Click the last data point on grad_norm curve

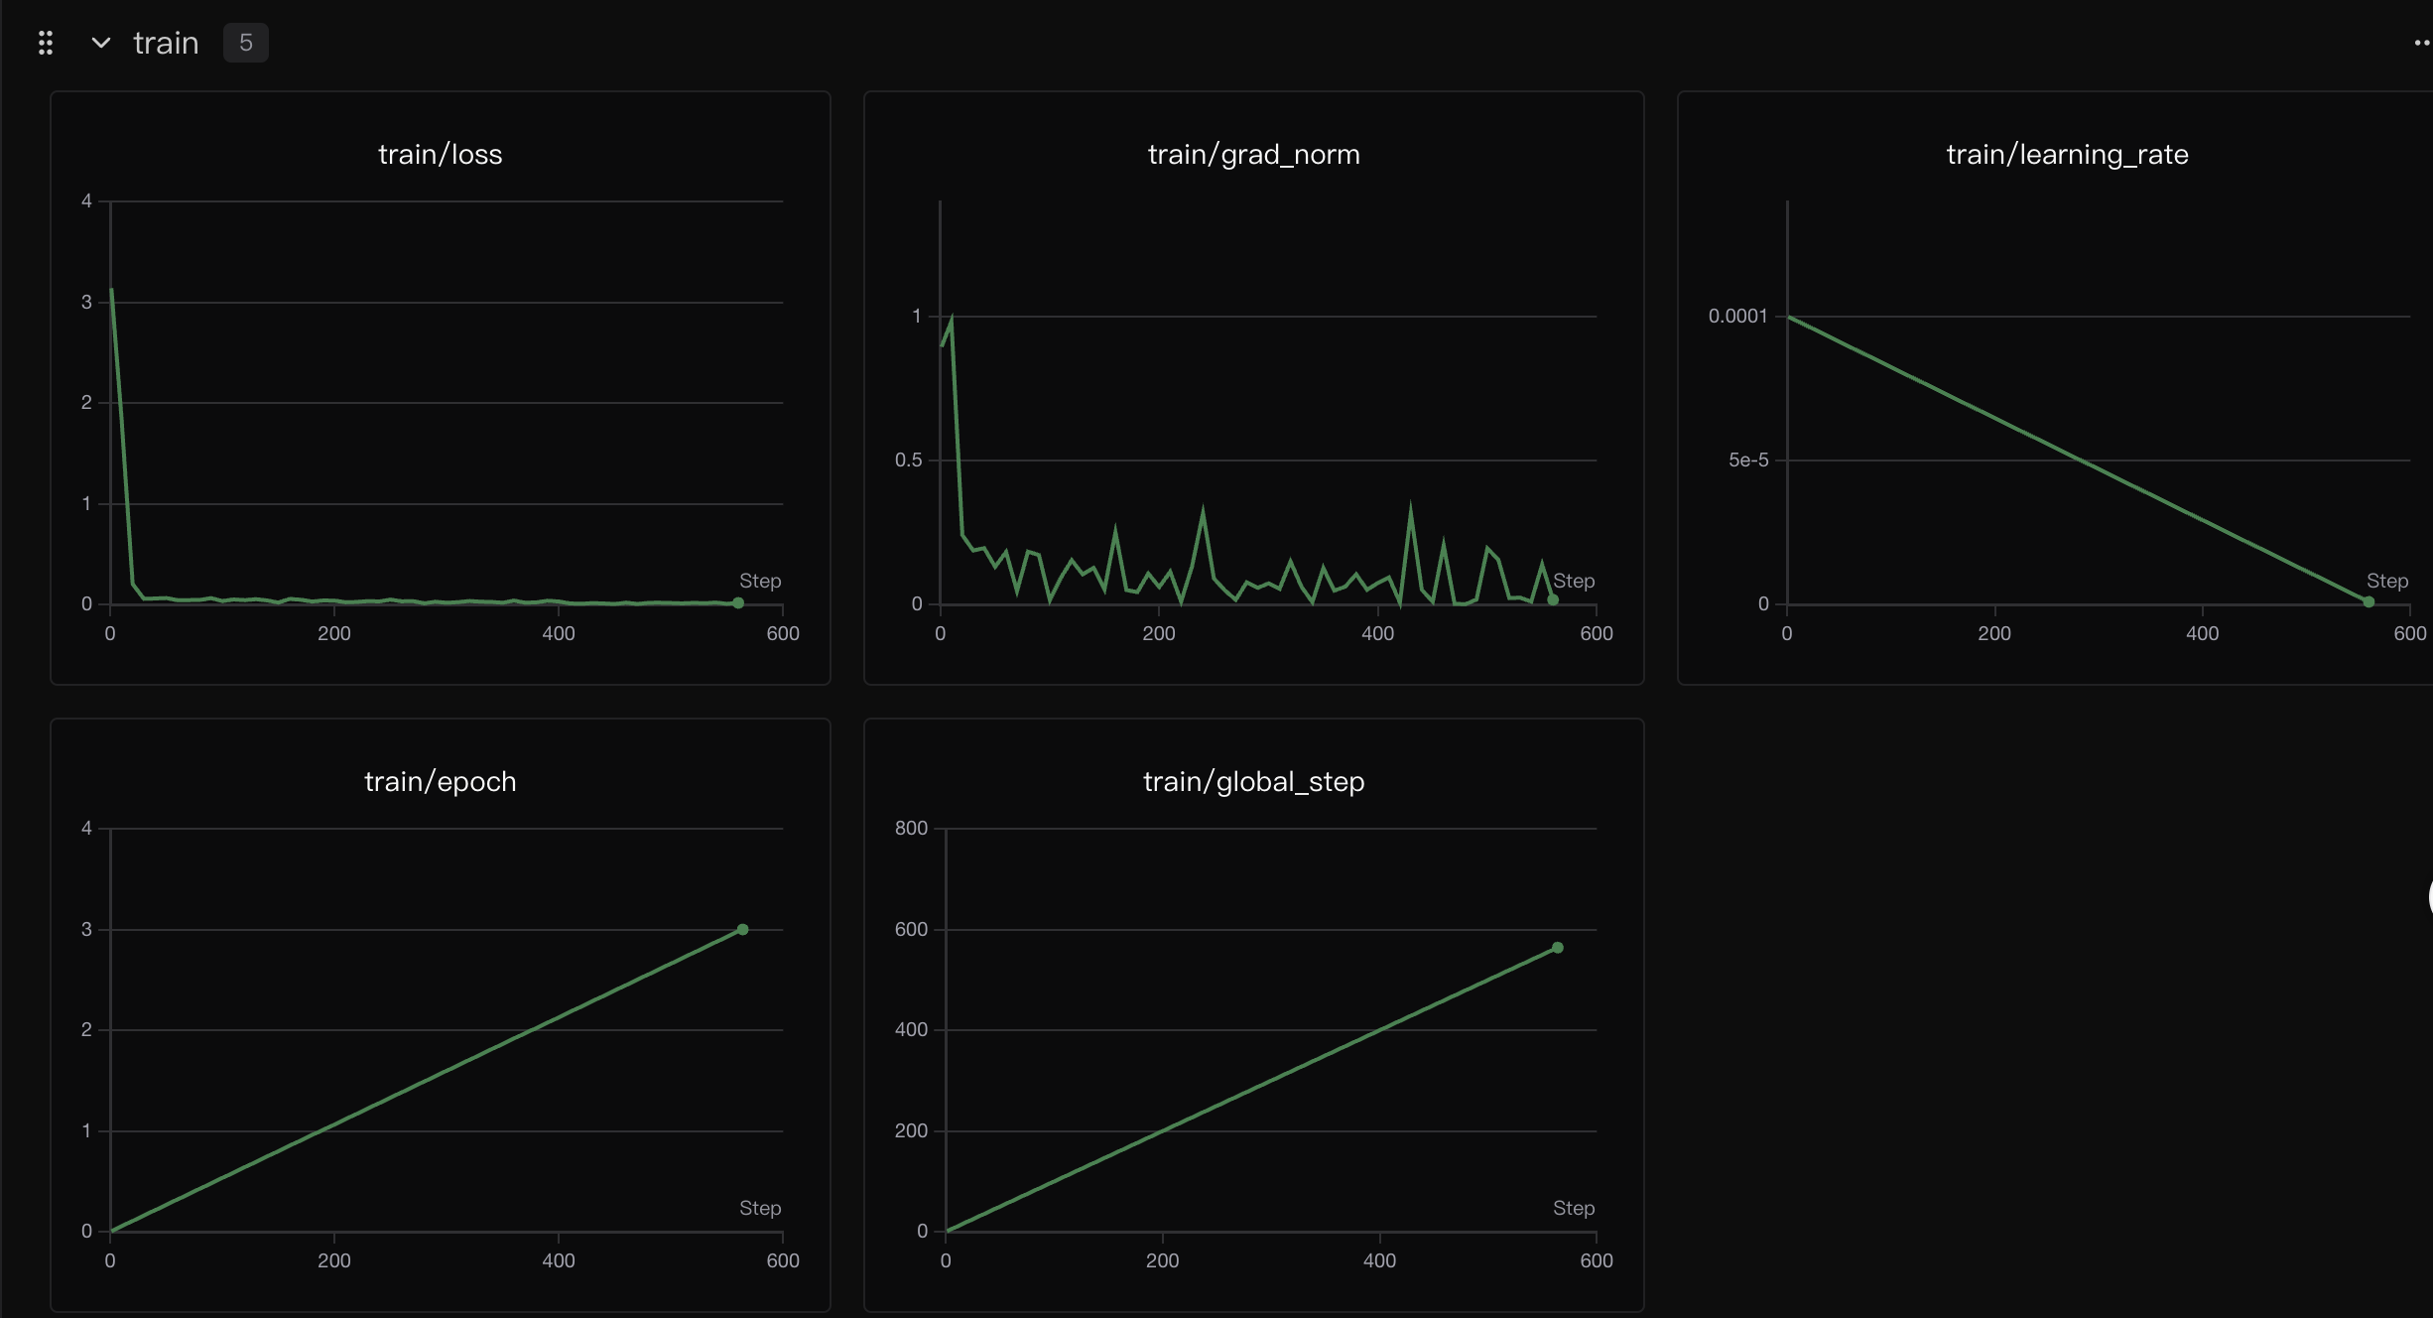[1553, 599]
